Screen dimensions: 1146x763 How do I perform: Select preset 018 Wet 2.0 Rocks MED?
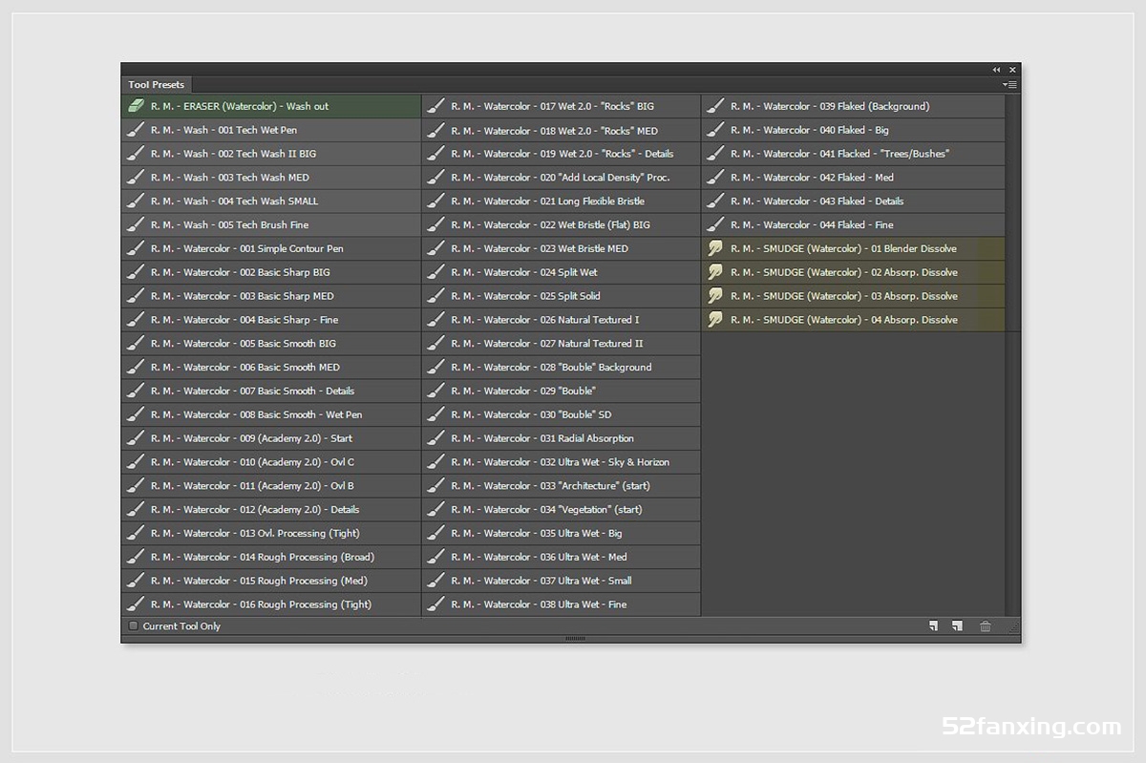[562, 130]
